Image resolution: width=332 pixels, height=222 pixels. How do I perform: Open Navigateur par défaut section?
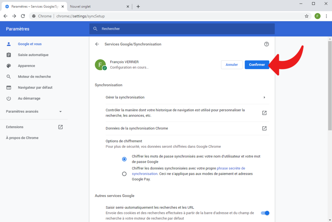coord(35,88)
